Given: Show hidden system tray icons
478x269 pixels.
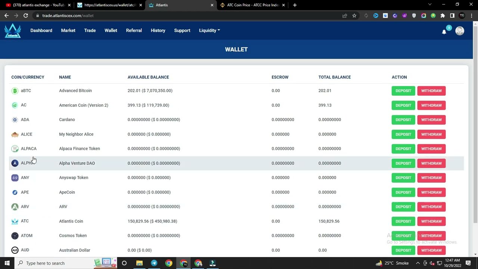Looking at the screenshot, I should tap(418, 263).
